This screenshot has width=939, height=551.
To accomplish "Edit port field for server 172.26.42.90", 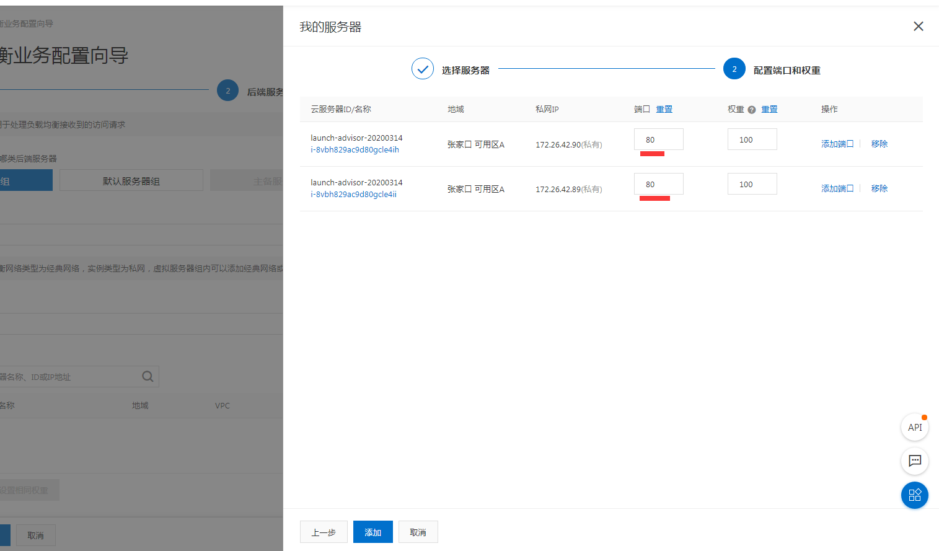I will [659, 139].
